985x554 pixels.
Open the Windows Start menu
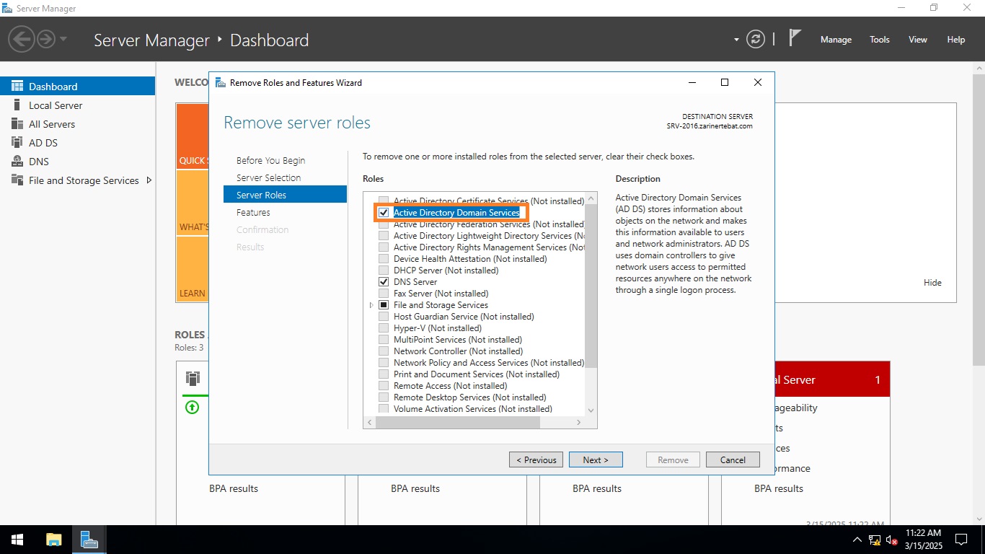(17, 540)
